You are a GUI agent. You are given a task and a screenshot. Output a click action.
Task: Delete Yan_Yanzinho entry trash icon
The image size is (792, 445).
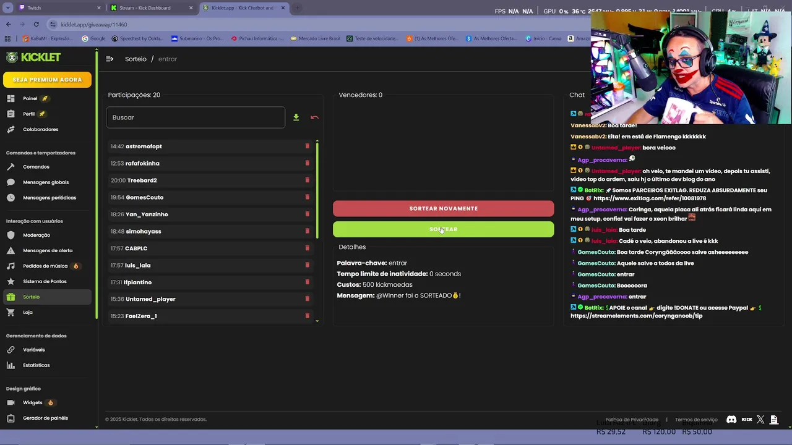point(307,214)
